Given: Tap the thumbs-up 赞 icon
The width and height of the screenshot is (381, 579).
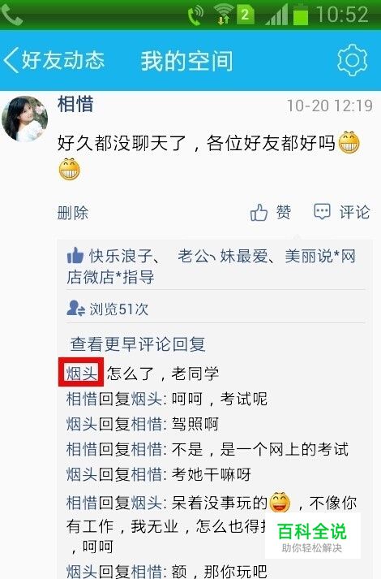Looking at the screenshot, I should (259, 213).
